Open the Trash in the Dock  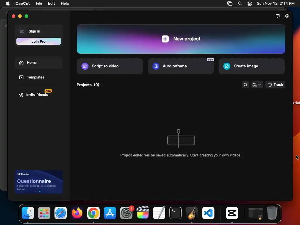[x=272, y=213]
